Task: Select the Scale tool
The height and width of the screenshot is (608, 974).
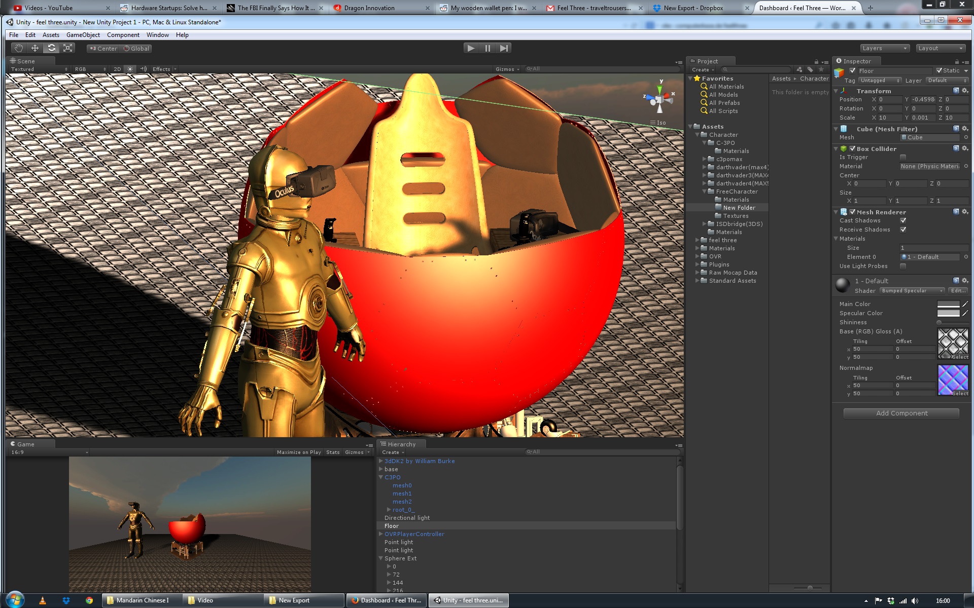Action: pos(67,48)
